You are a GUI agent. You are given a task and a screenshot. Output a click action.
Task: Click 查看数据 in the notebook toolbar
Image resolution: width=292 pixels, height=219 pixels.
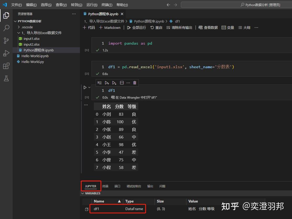(x=208, y=27)
